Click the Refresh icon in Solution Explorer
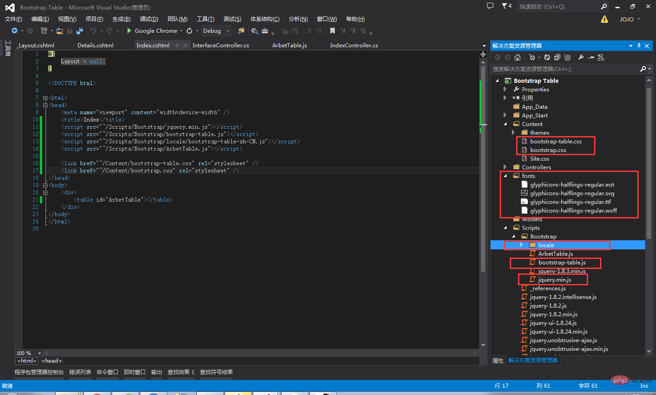Viewport: 656px width, 395px height. click(547, 57)
